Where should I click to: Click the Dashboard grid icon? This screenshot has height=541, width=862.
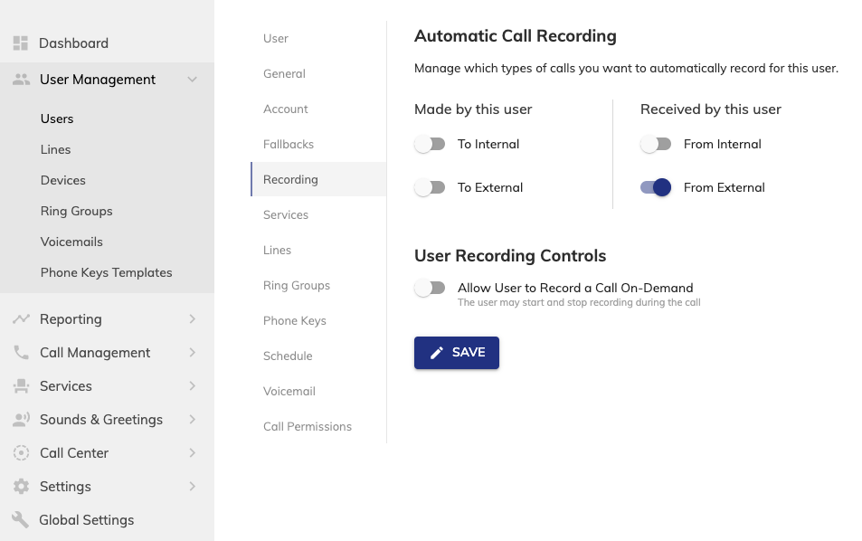tap(20, 43)
